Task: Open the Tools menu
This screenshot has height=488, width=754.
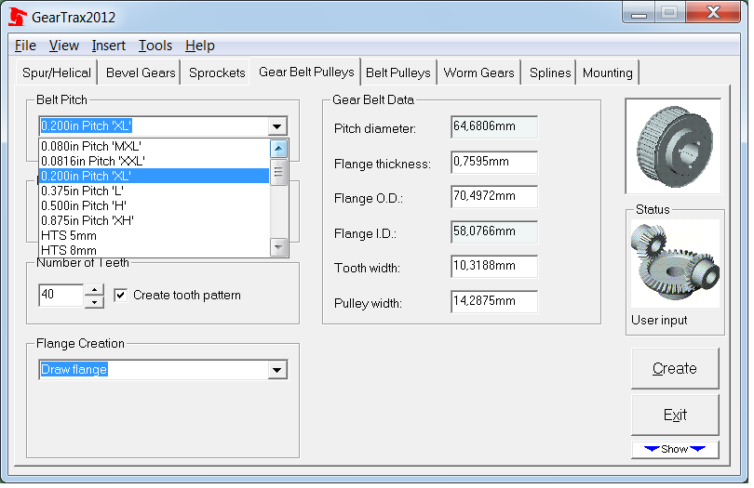Action: pos(155,46)
